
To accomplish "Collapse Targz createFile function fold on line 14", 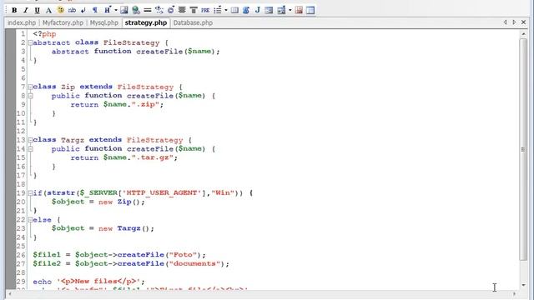I will (x=30, y=149).
